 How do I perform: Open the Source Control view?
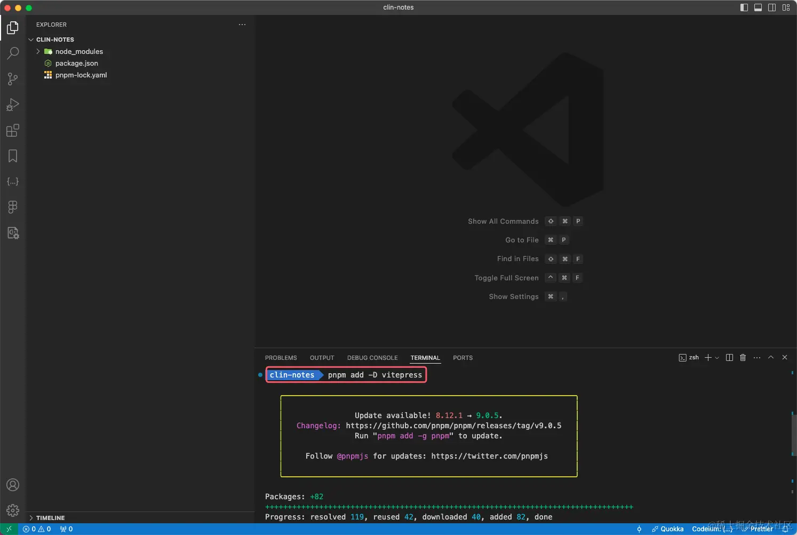pos(13,79)
